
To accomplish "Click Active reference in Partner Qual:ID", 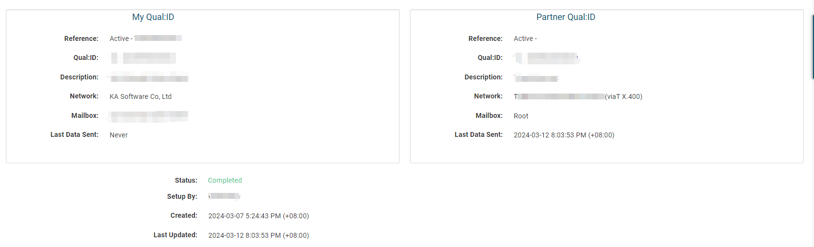I will [x=525, y=38].
